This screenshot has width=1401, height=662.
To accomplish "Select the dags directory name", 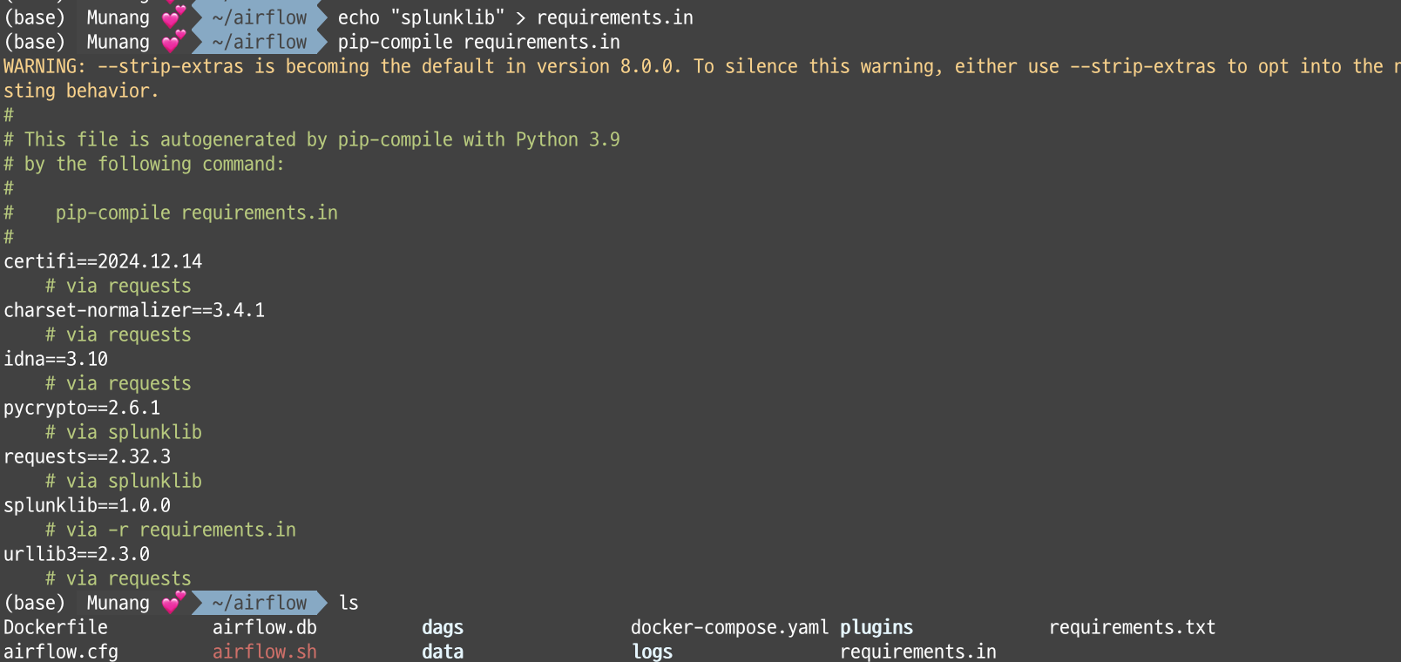I will [443, 627].
